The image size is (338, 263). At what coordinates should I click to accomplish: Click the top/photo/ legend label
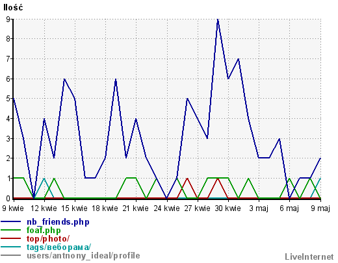point(48,239)
